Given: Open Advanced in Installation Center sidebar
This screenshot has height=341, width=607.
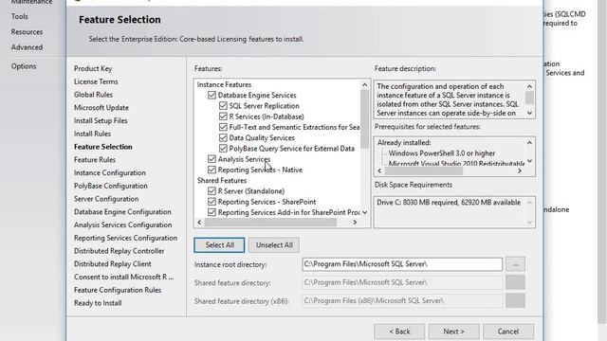Looking at the screenshot, I should 27,47.
